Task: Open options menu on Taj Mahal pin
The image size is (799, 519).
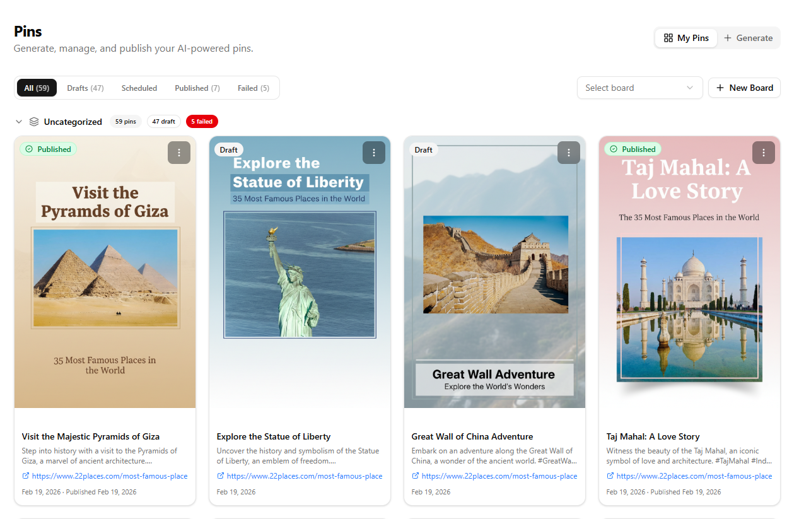Action: [x=764, y=153]
